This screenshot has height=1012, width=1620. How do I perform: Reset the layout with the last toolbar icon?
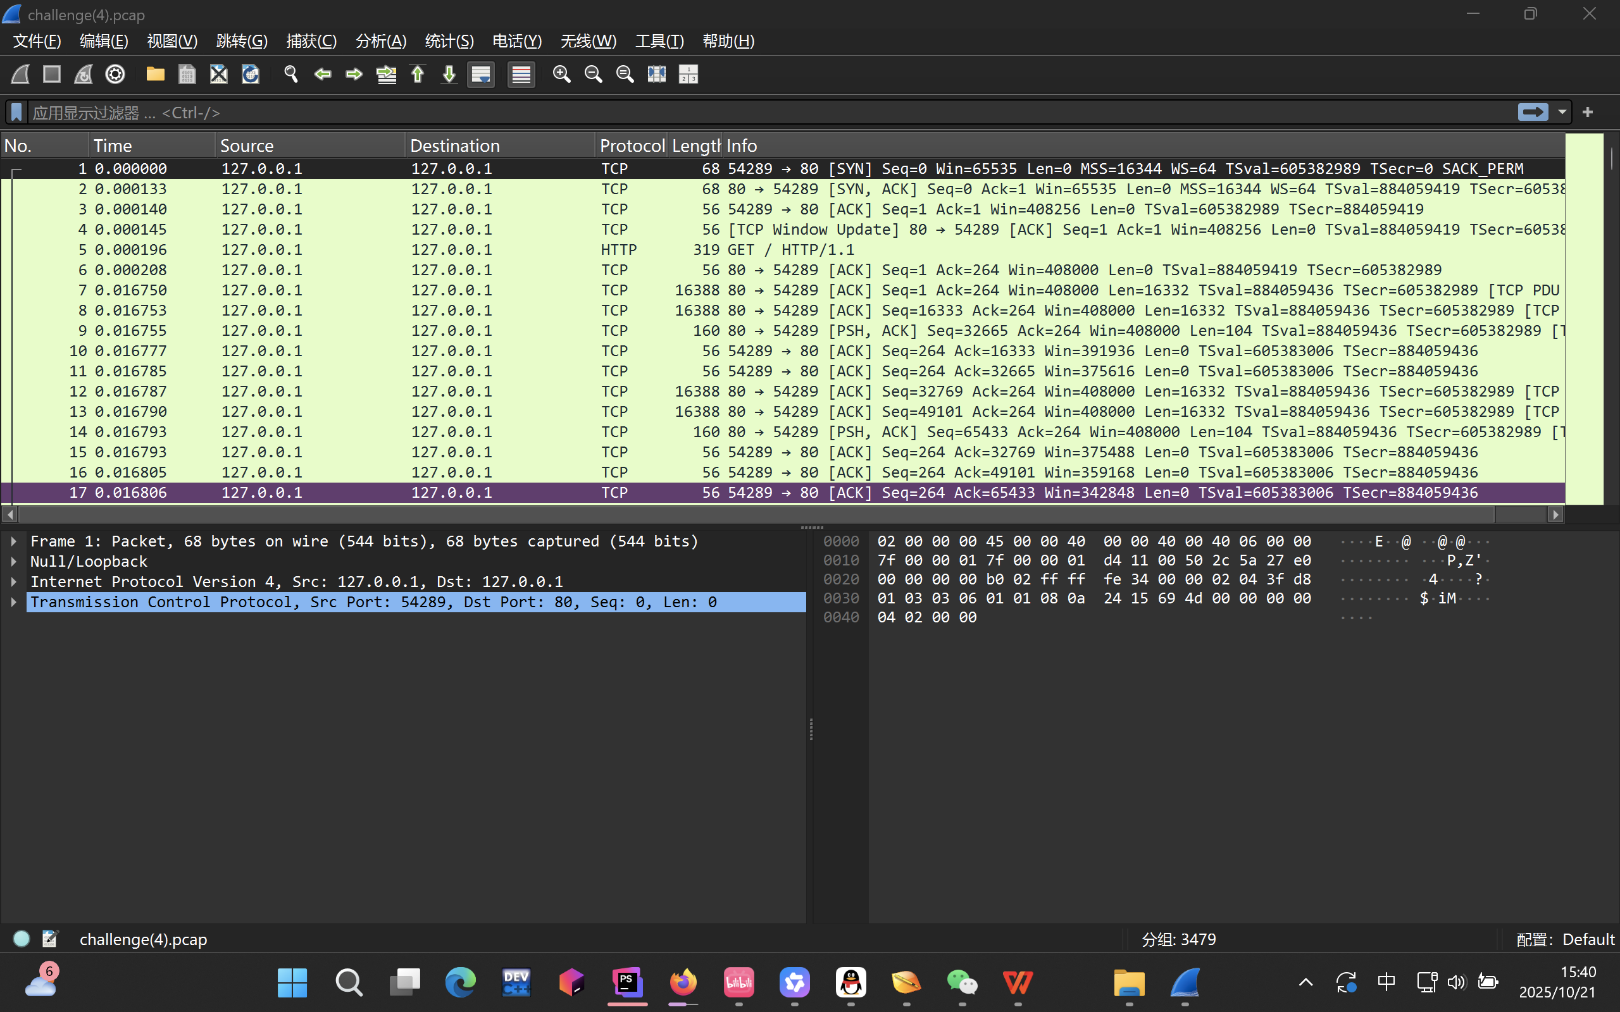[x=688, y=74]
